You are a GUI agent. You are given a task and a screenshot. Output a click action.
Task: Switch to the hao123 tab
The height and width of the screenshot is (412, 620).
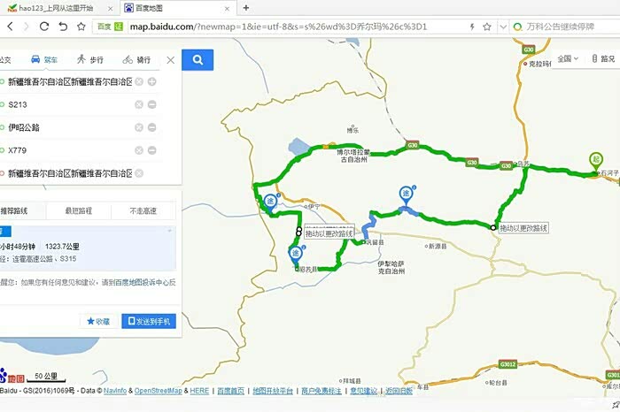(x=59, y=8)
